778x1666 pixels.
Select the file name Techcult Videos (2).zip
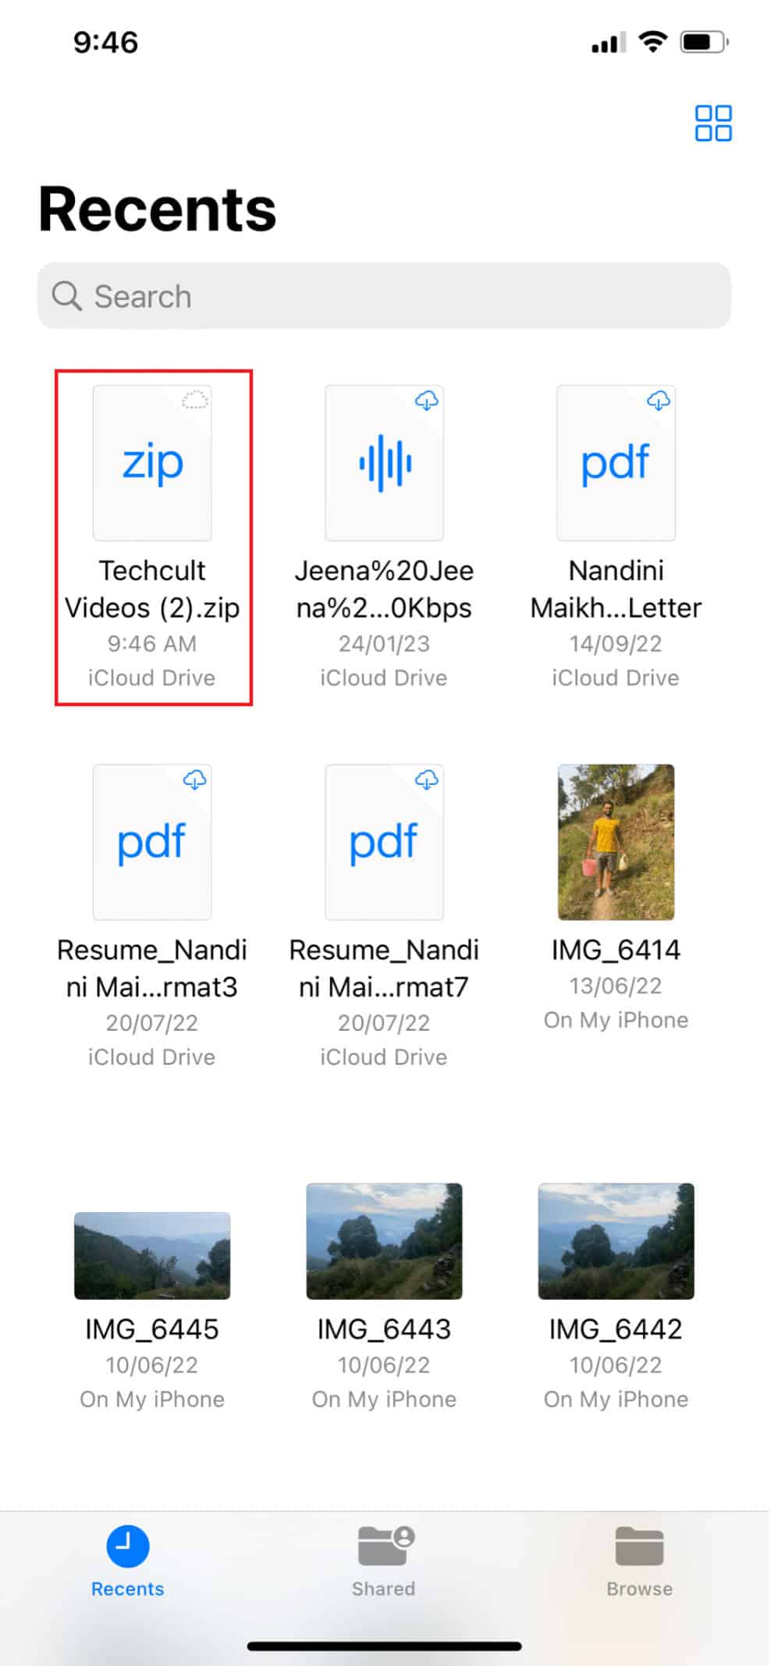(x=152, y=589)
